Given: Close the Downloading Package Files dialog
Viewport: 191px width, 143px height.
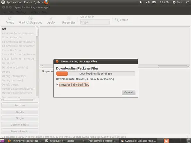Looking at the screenshot, I should [x=57, y=61].
